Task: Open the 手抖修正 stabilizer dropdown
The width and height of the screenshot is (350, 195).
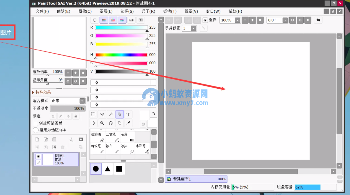Action: click(x=193, y=28)
